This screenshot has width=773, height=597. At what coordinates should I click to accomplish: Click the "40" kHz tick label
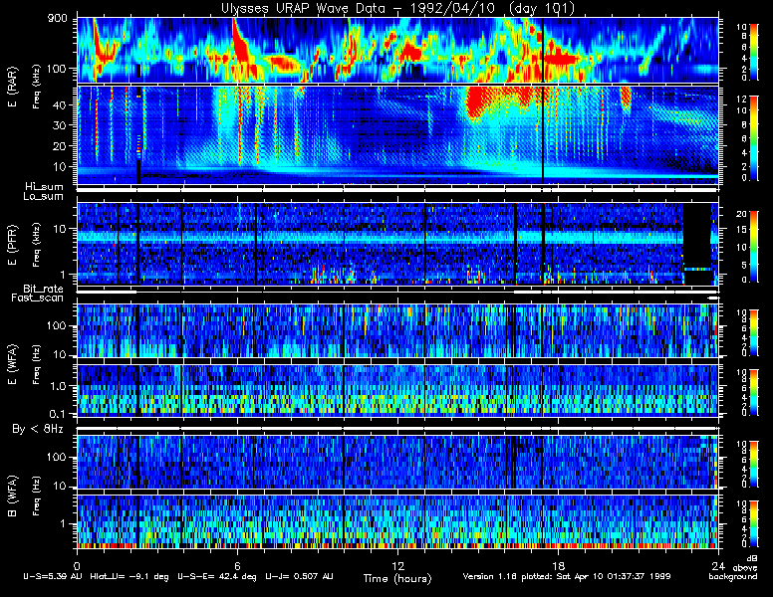point(60,104)
